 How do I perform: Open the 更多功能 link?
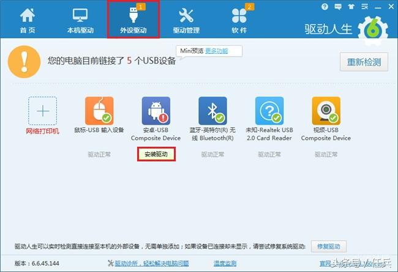(x=217, y=51)
